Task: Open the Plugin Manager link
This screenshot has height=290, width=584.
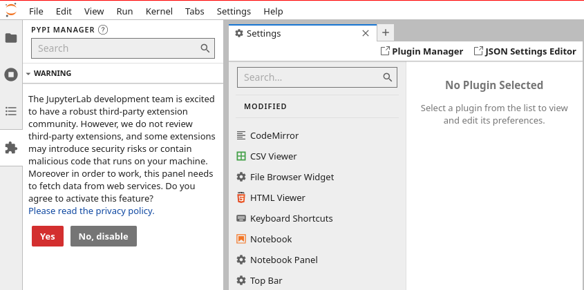Action: point(422,51)
